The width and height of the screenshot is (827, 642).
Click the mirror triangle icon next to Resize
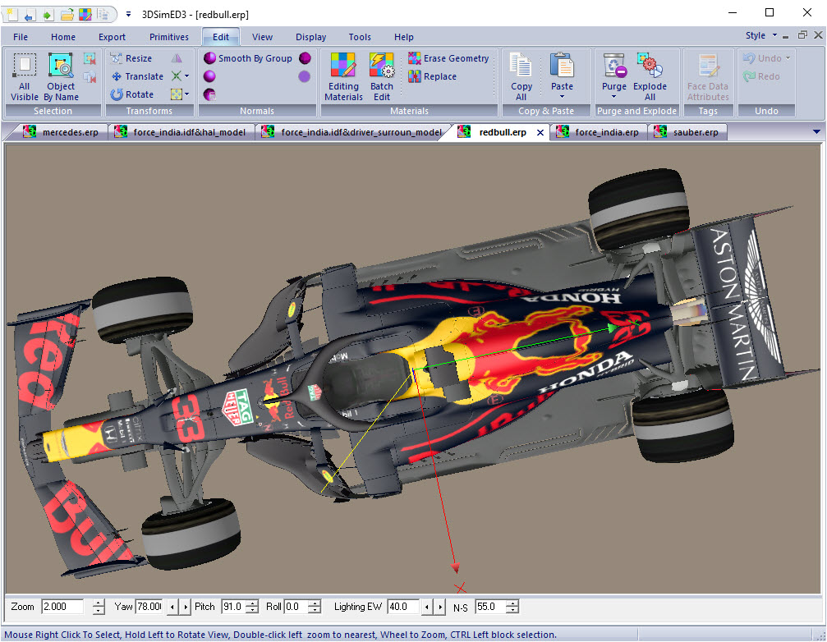(177, 58)
